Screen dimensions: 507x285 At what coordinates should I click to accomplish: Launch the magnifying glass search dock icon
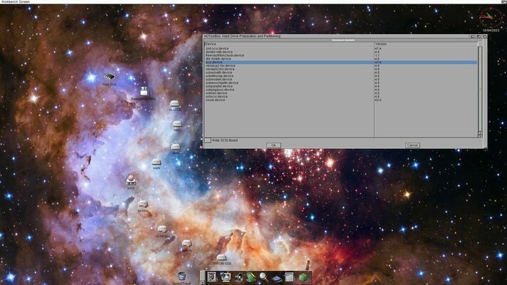(263, 277)
